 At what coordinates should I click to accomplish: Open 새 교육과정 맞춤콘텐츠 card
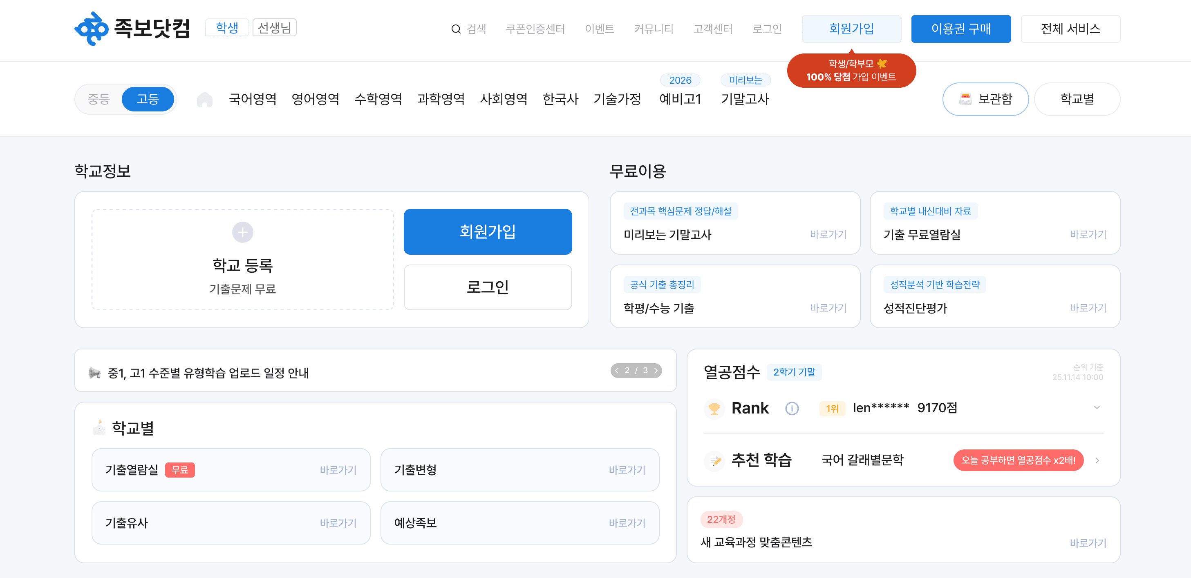pos(903,530)
